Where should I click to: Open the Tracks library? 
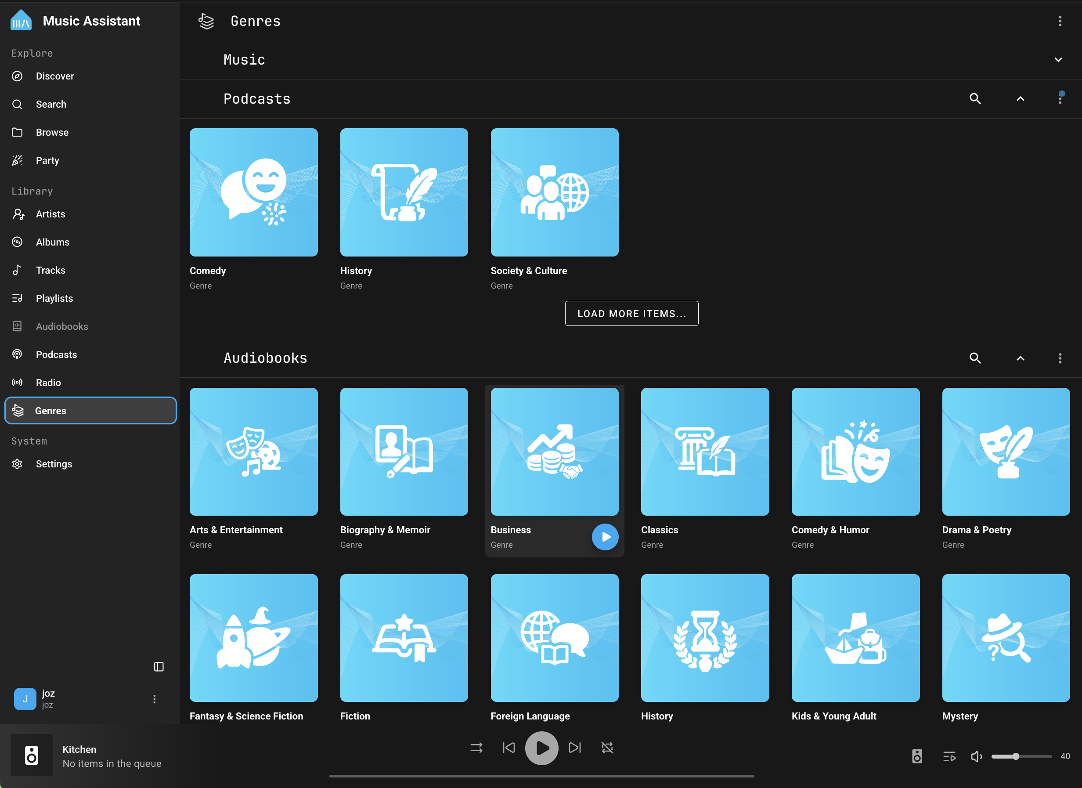tap(90, 270)
